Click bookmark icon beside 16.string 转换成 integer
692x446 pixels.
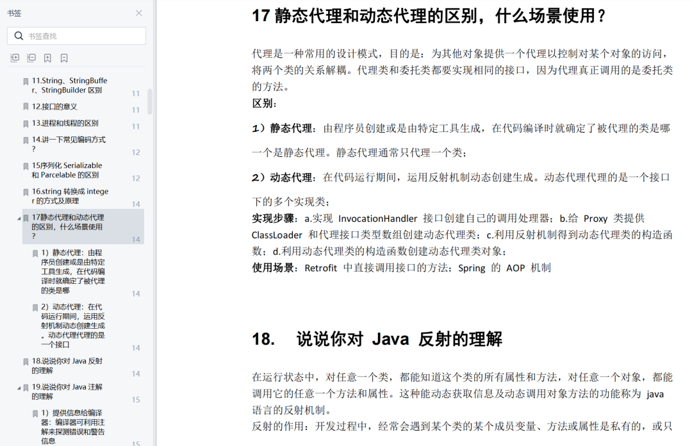(x=26, y=192)
